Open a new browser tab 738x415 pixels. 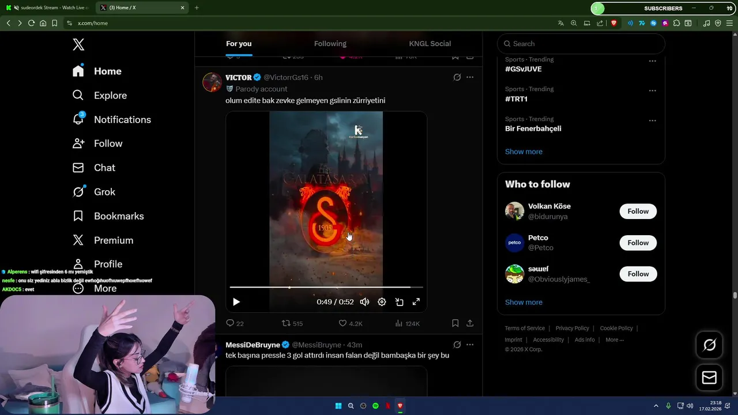pos(197,8)
